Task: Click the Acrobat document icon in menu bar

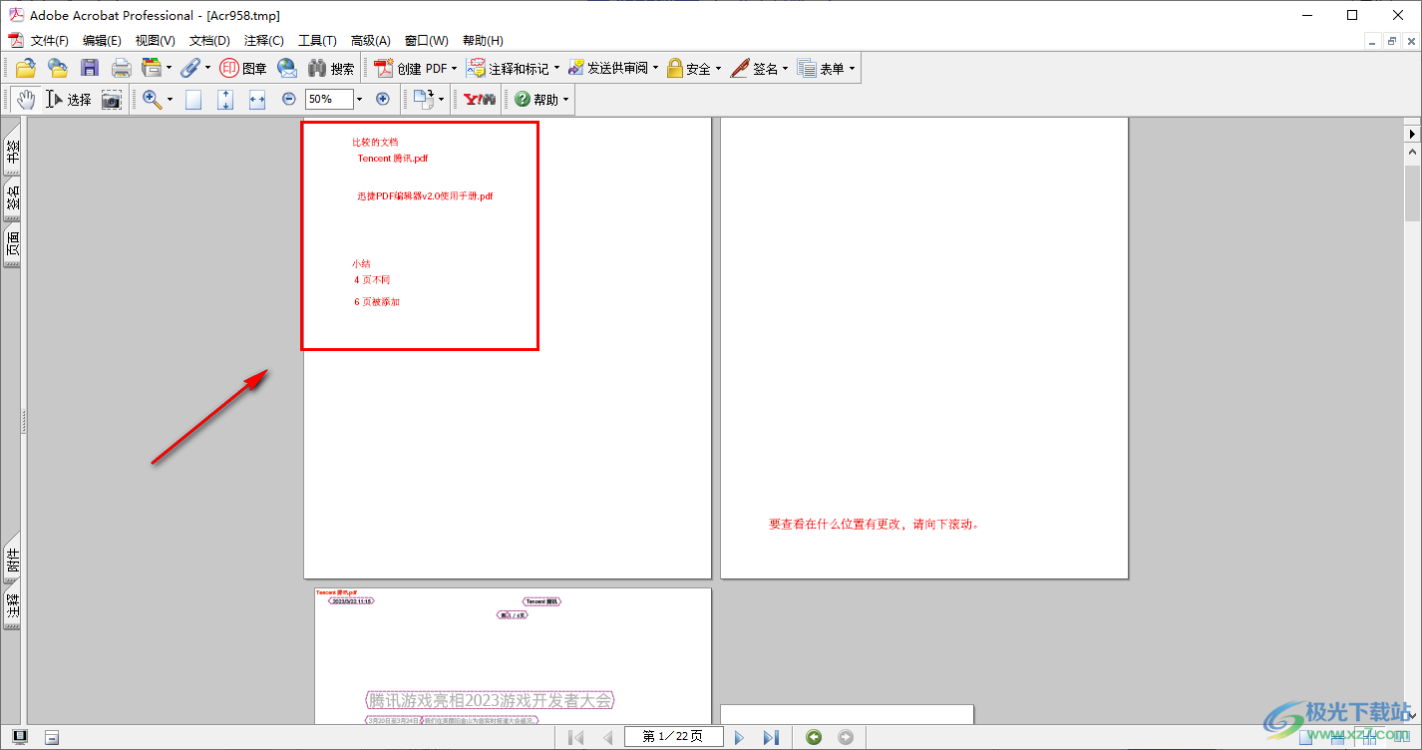Action: (x=15, y=41)
